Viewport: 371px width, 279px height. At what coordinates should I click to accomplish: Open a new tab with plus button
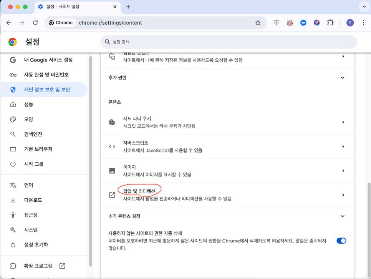click(x=128, y=7)
